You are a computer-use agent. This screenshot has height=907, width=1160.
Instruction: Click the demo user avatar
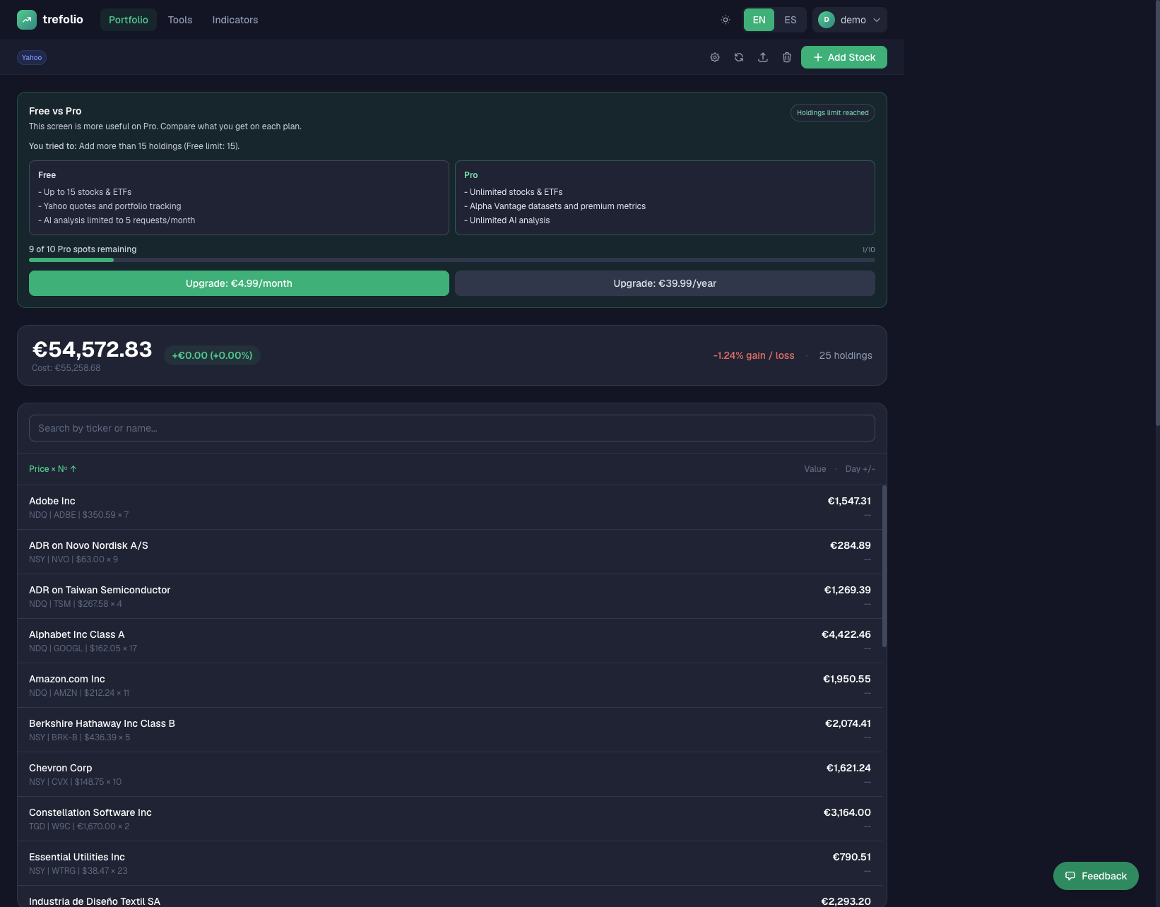(826, 20)
